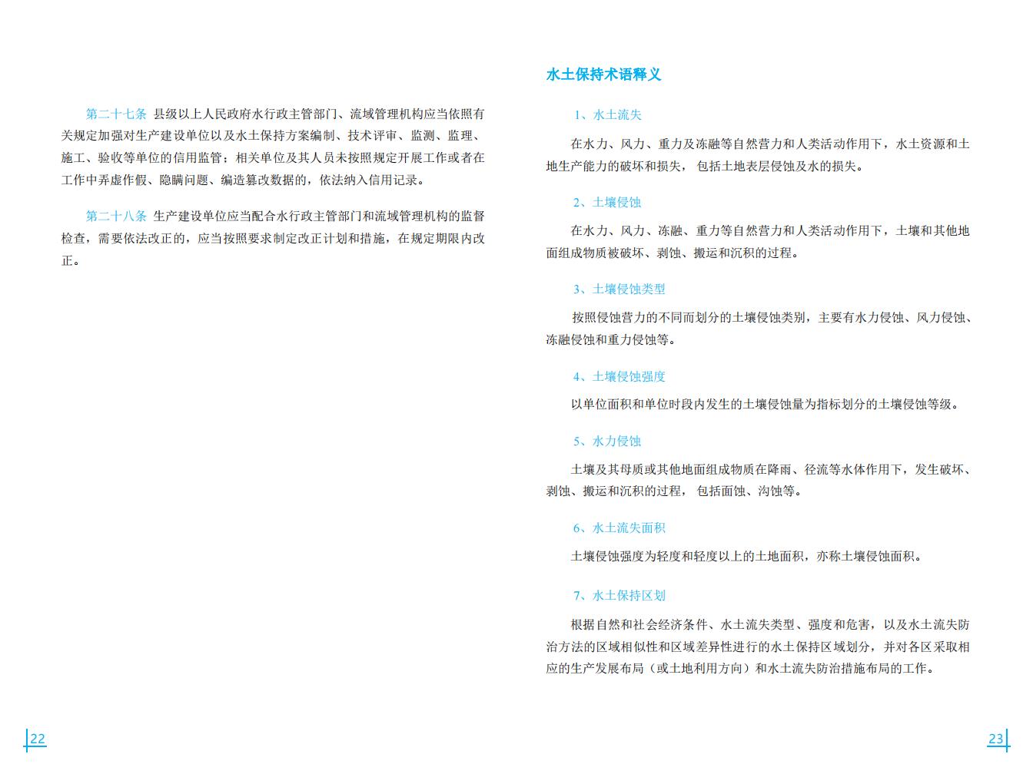
Task: Click the line starting 治方法的区域相似性
Action: point(758,647)
